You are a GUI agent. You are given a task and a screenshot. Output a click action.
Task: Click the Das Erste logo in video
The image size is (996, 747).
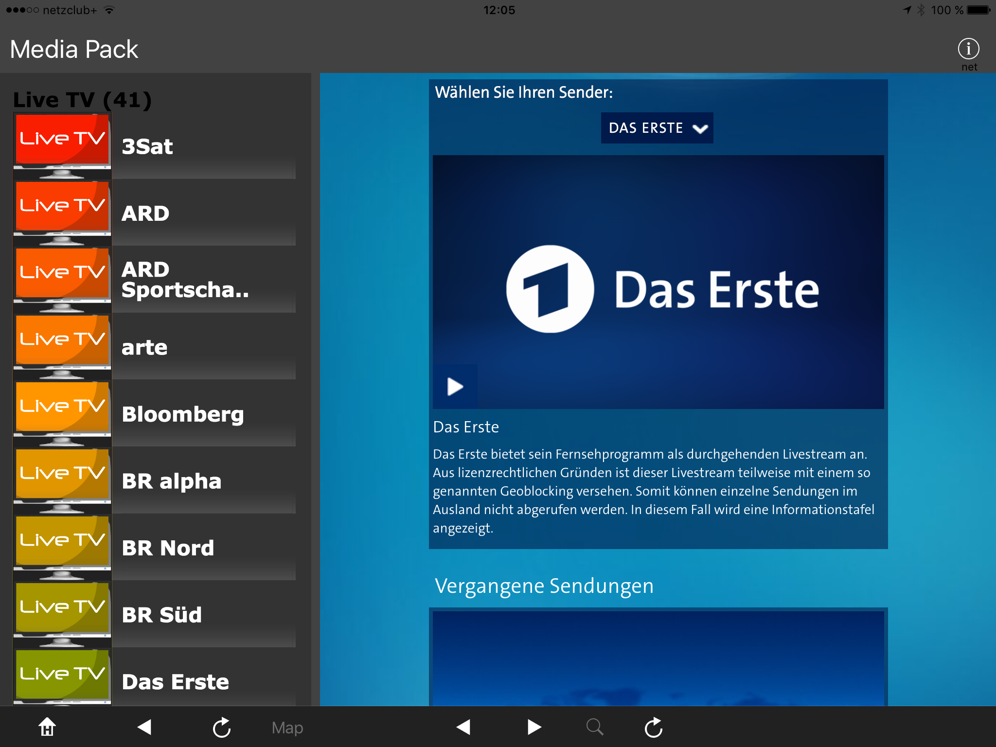(662, 289)
